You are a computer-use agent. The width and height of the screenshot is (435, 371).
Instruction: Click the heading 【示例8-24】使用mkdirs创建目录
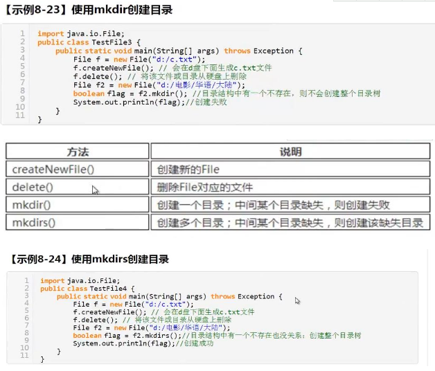click(x=89, y=260)
